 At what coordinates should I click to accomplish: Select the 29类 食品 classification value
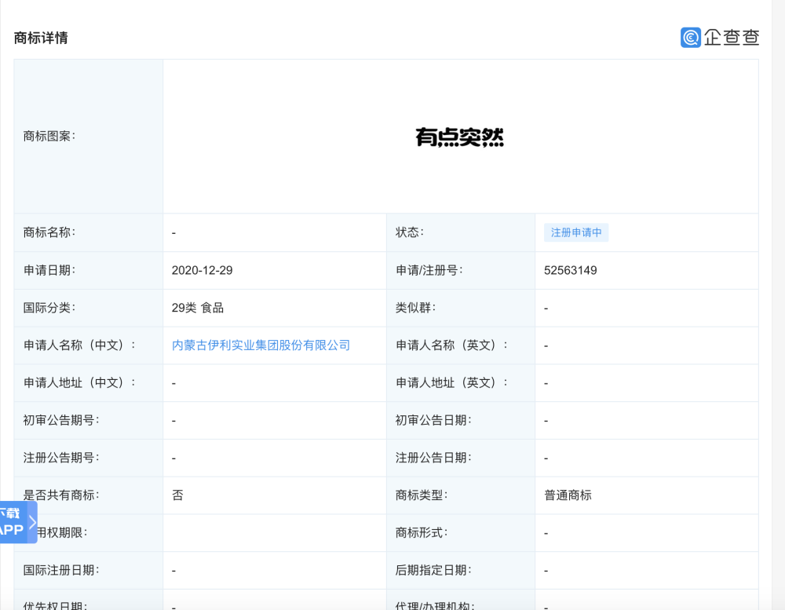198,308
